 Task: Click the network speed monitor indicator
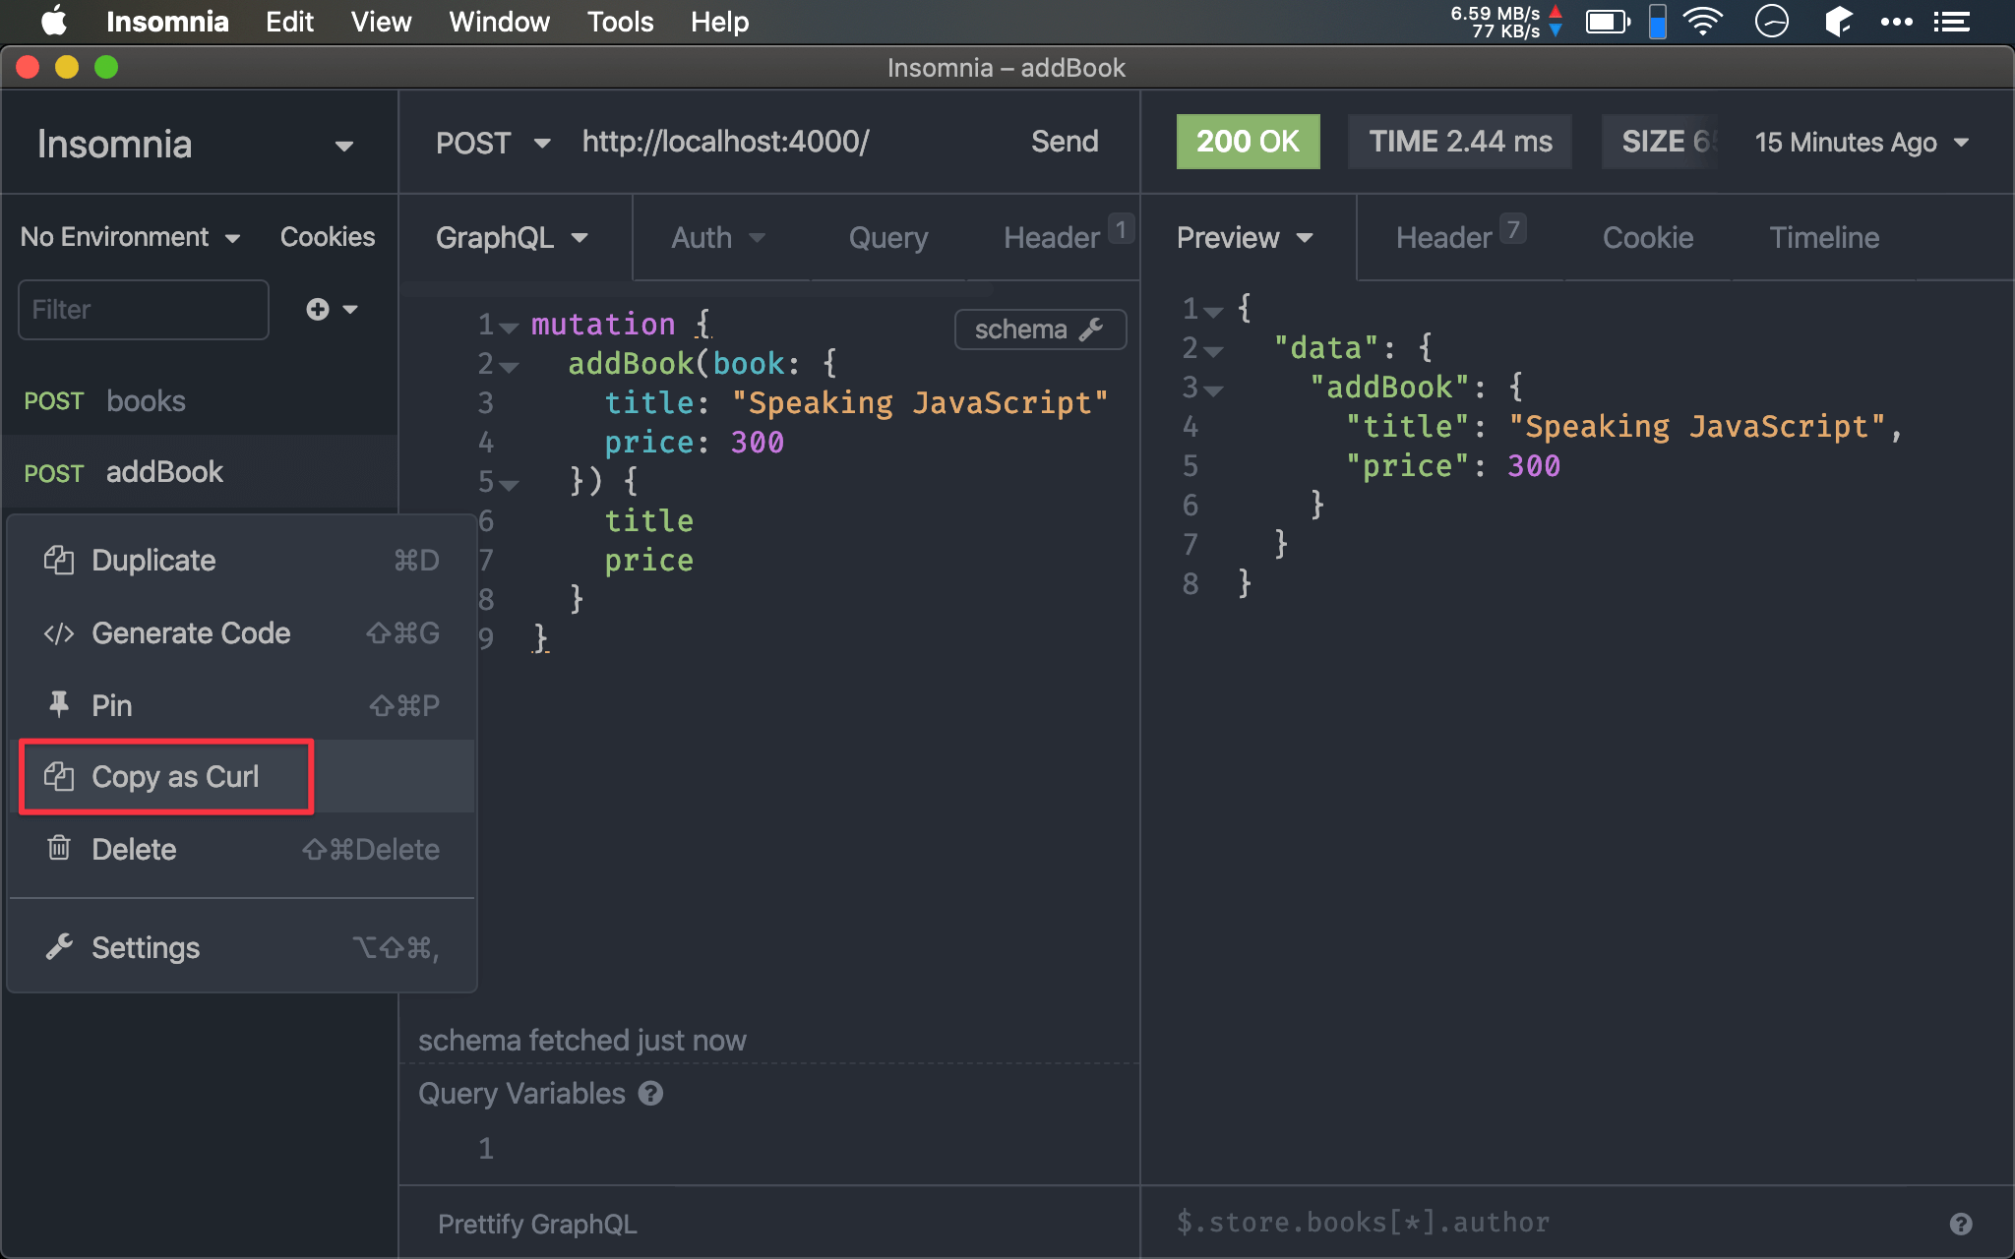click(1505, 21)
